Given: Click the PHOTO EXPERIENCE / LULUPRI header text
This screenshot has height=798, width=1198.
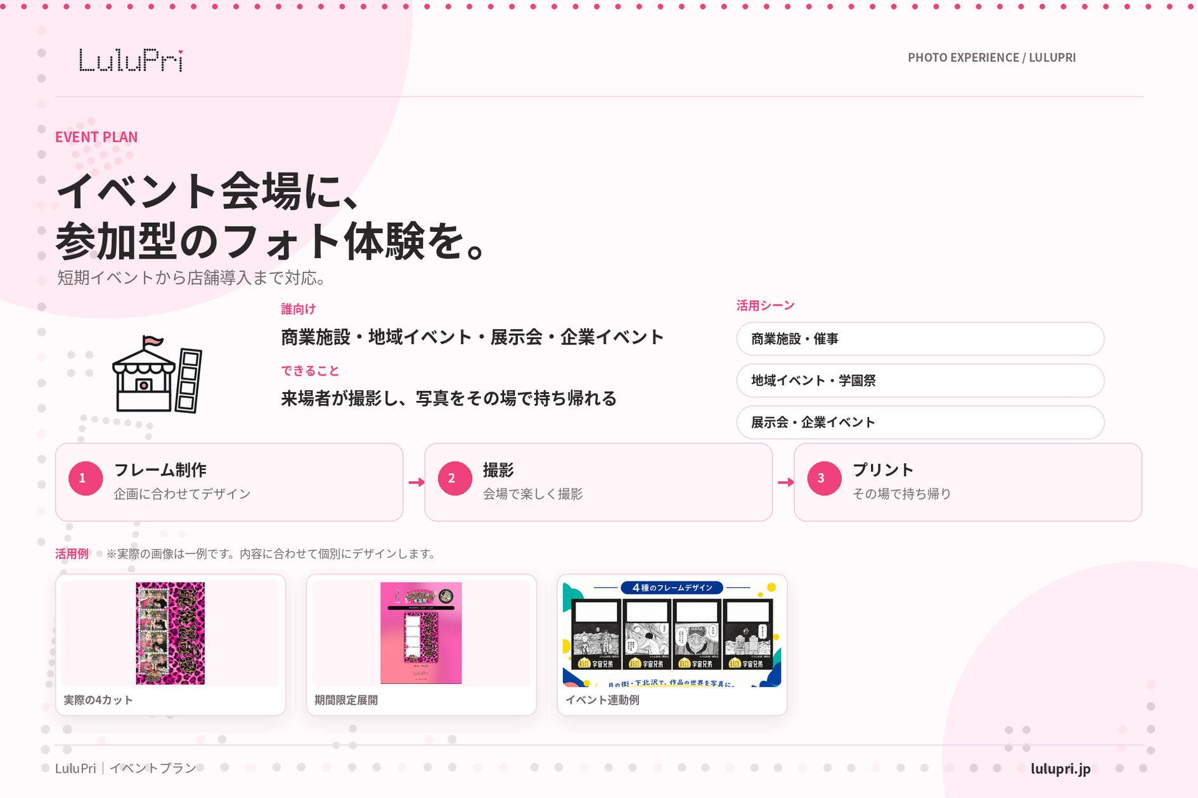Looking at the screenshot, I should [991, 58].
